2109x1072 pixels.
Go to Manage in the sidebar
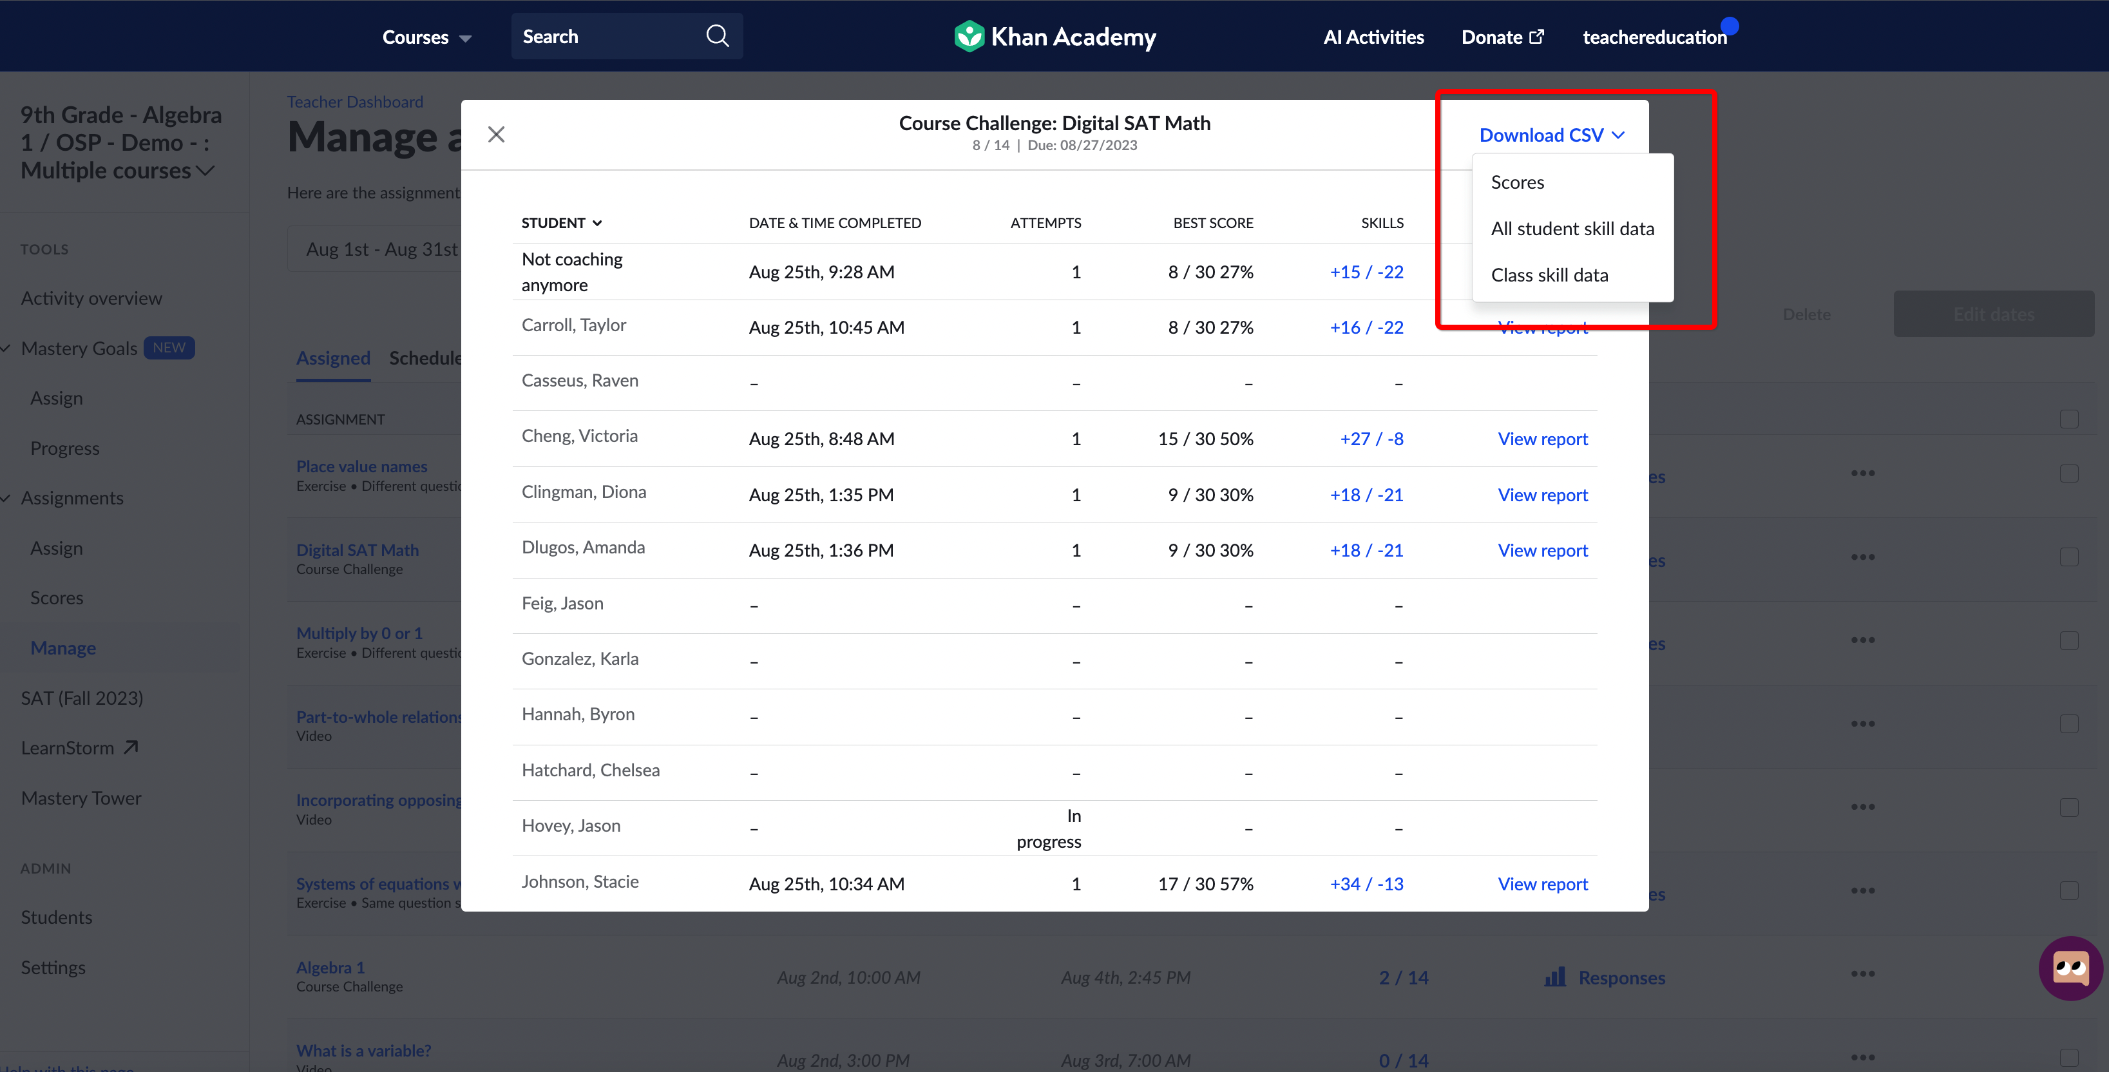63,648
